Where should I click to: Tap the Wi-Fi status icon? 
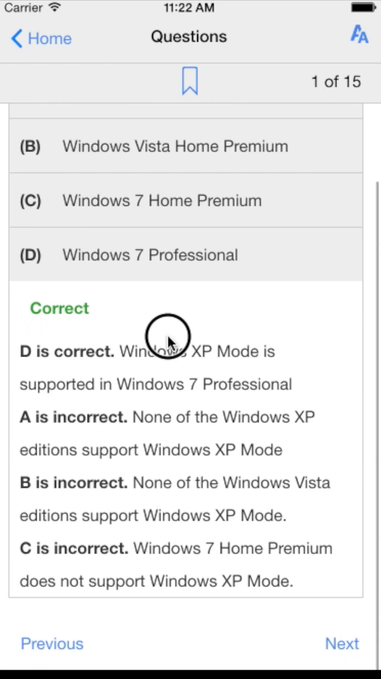54,7
